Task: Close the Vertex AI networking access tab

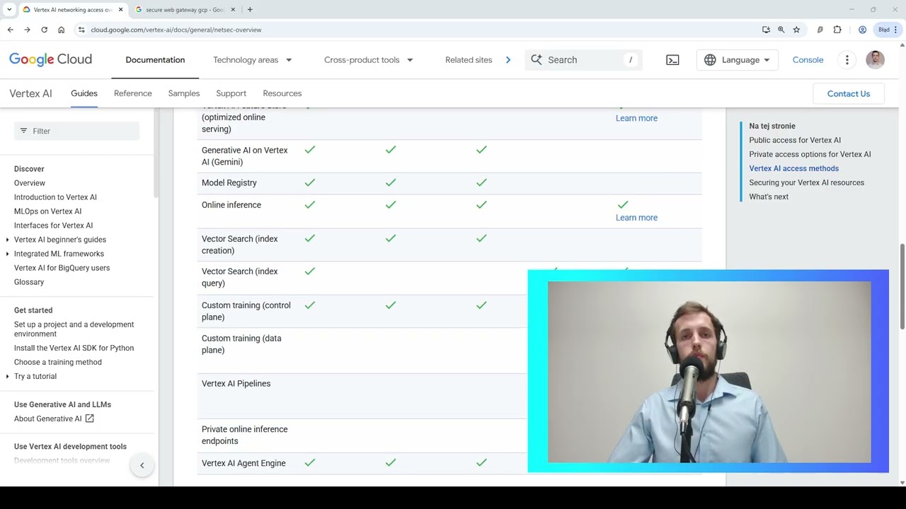Action: (x=120, y=10)
